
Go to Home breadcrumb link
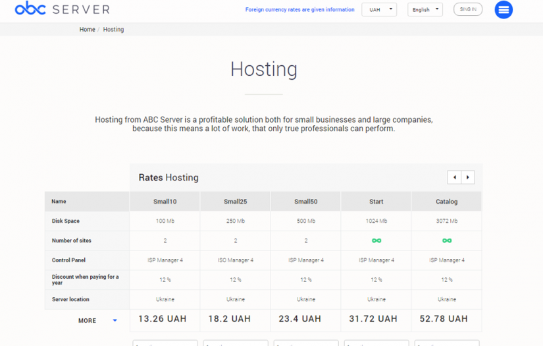[x=88, y=30]
